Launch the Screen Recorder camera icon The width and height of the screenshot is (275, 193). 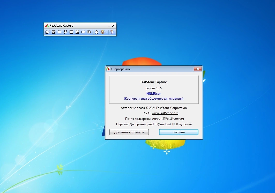point(89,32)
